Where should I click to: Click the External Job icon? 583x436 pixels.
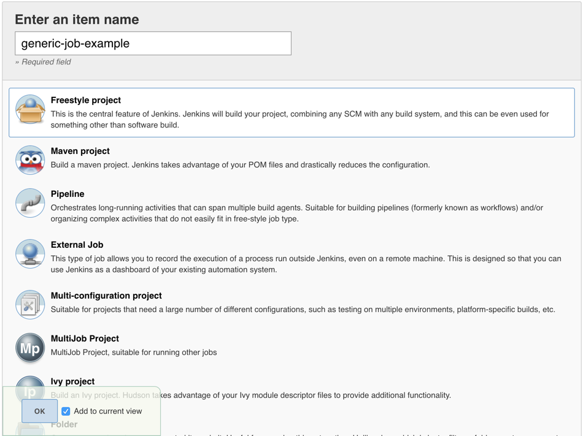pos(30,254)
